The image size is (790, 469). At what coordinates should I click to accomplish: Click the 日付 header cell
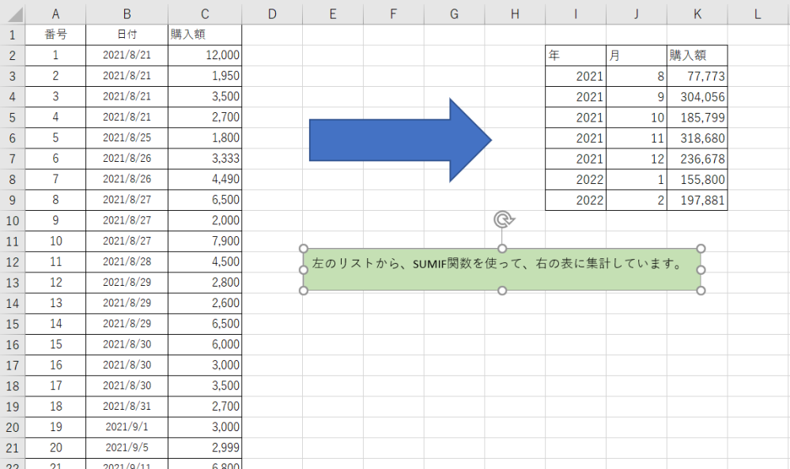point(127,34)
